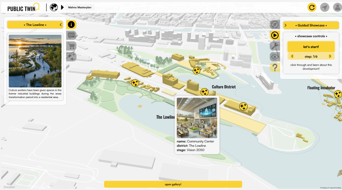Click the Public Twin logo
Image resolution: width=342 pixels, height=190 pixels.
(23, 7)
